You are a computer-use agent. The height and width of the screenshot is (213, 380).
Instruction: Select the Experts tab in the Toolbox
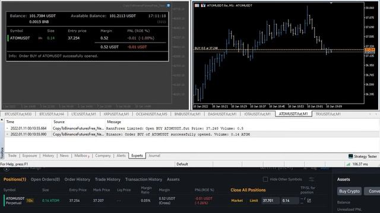[x=137, y=156]
